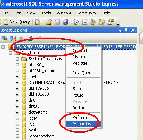Image resolution: width=143 pixels, height=140 pixels.
Task: Expand the reportingchart database node
Action: coord(17,136)
